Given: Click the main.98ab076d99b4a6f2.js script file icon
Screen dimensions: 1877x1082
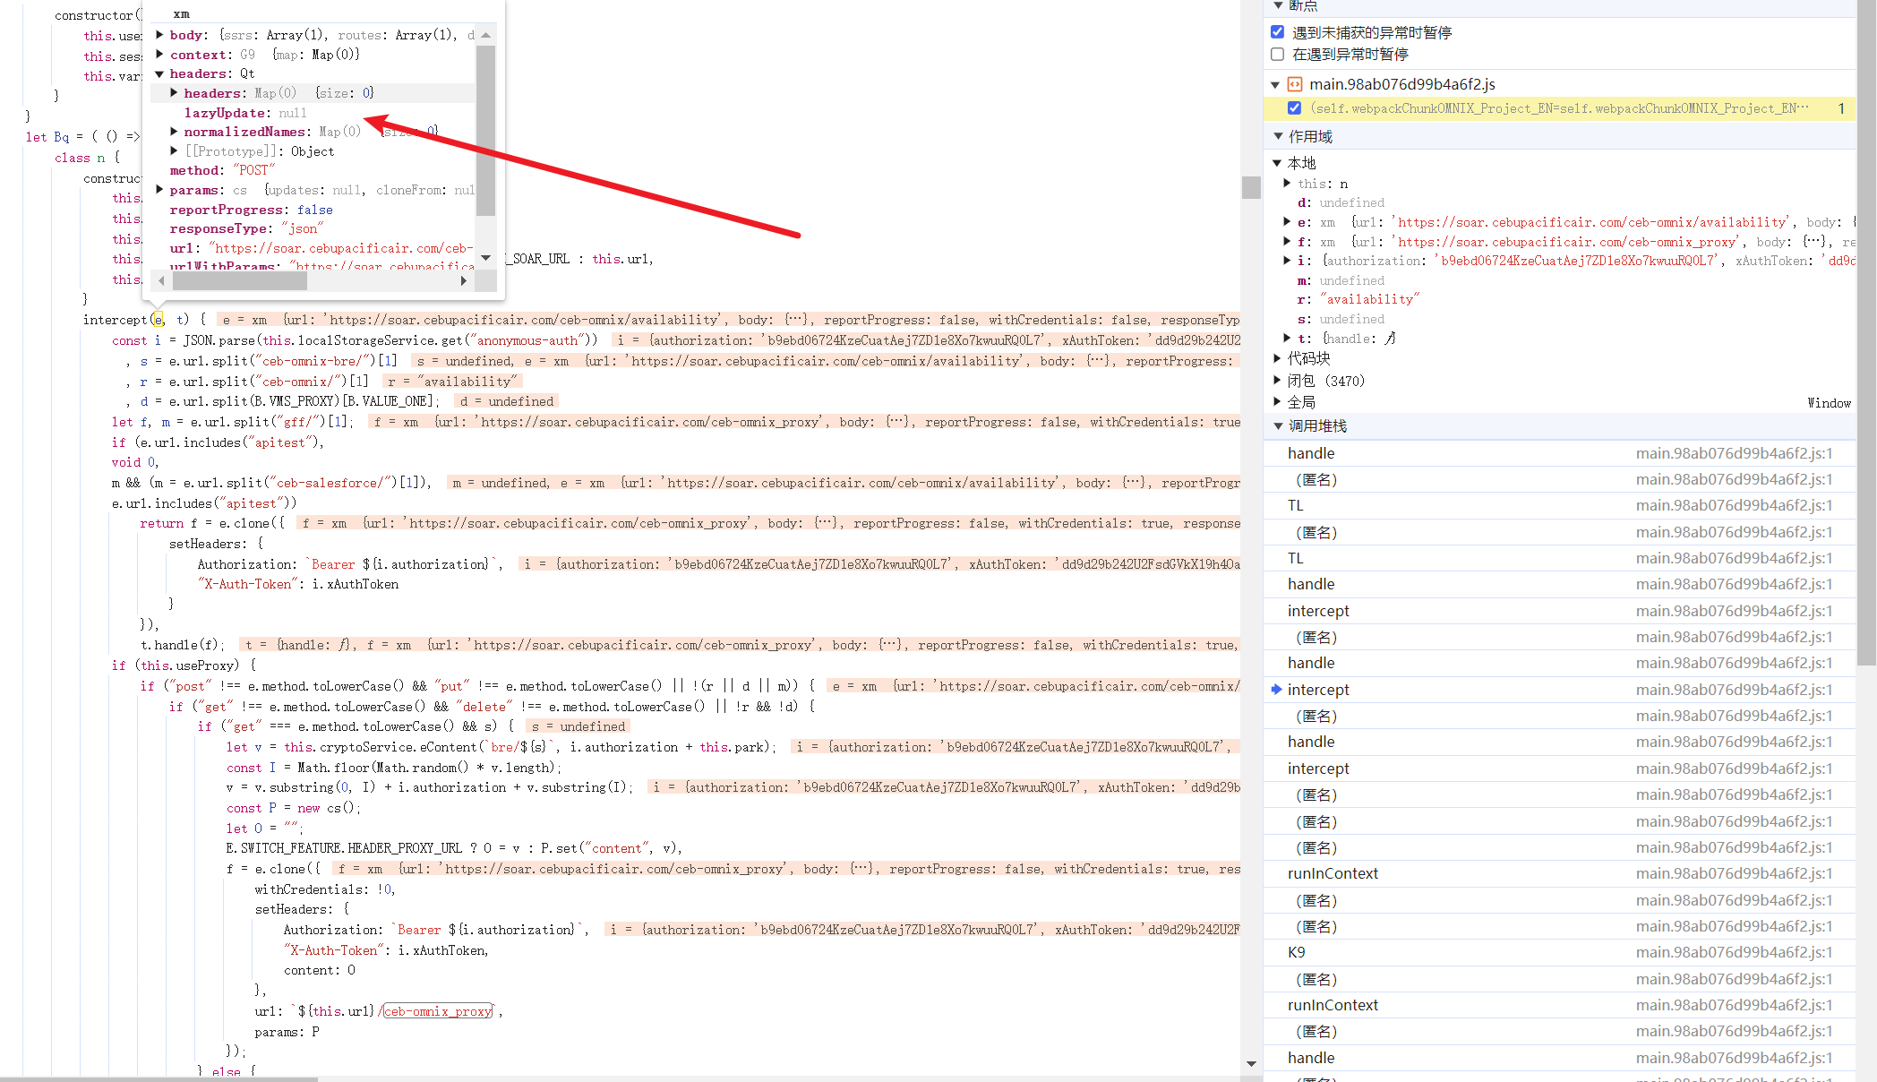Looking at the screenshot, I should coord(1294,84).
